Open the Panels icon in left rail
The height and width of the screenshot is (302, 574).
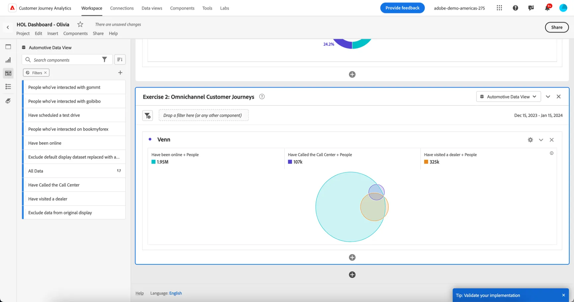click(8, 47)
